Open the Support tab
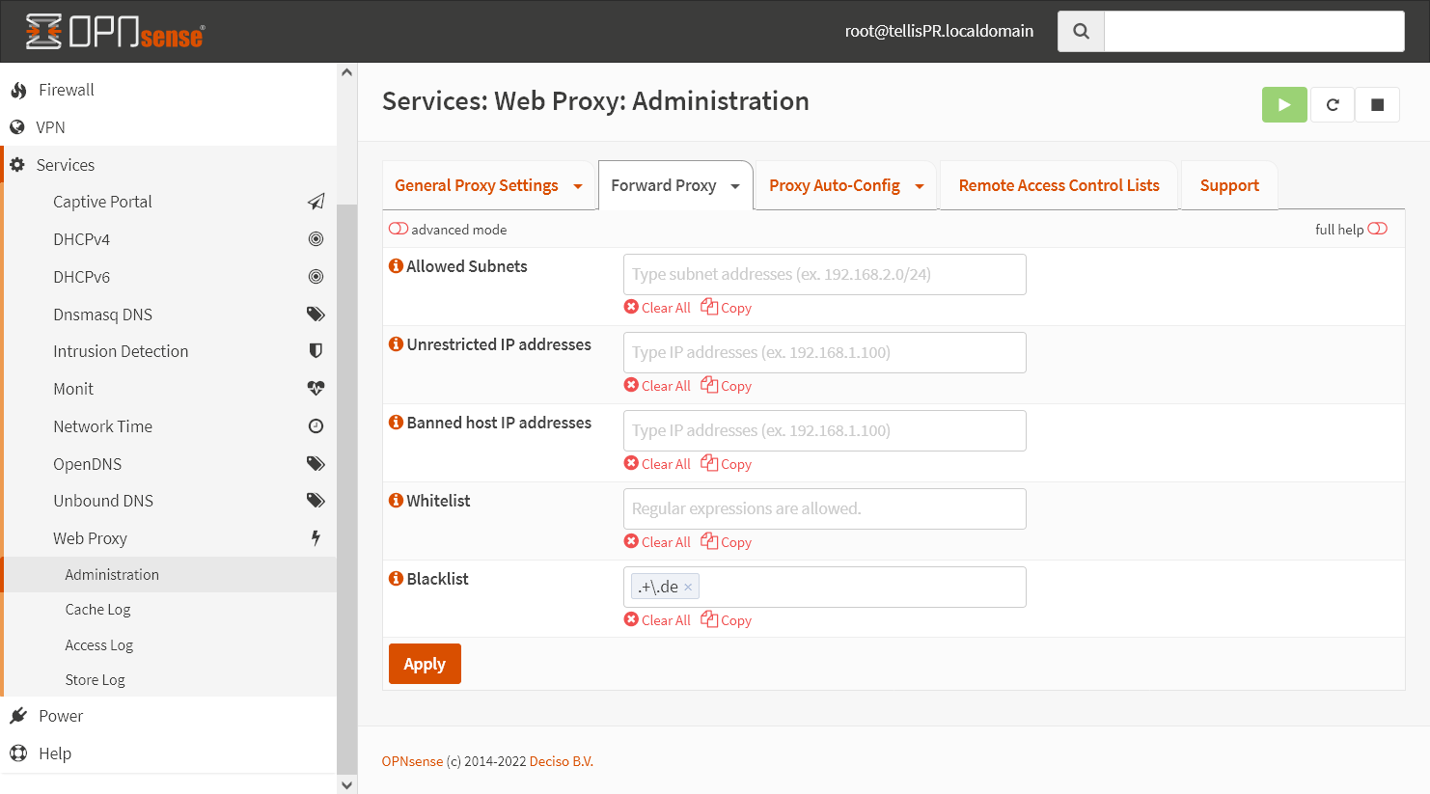The width and height of the screenshot is (1430, 794). pyautogui.click(x=1229, y=185)
